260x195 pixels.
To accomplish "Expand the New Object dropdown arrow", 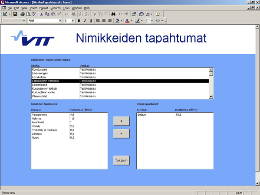I will 151,14.
